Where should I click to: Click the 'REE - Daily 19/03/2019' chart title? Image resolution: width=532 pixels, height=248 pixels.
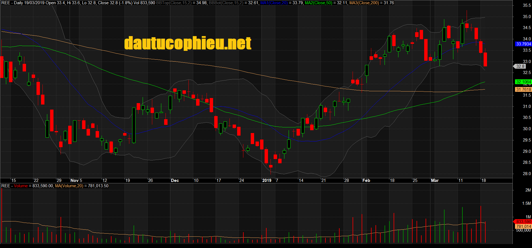pos(23,3)
